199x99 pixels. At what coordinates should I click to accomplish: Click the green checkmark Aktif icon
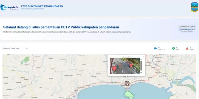tap(174, 48)
